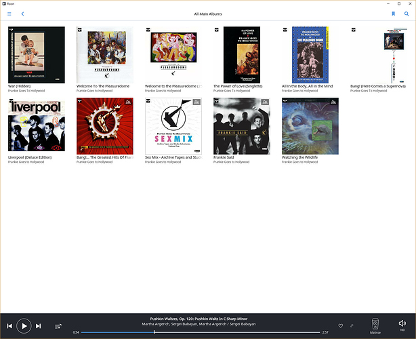Go back with the left arrow
416x339 pixels.
tap(22, 14)
